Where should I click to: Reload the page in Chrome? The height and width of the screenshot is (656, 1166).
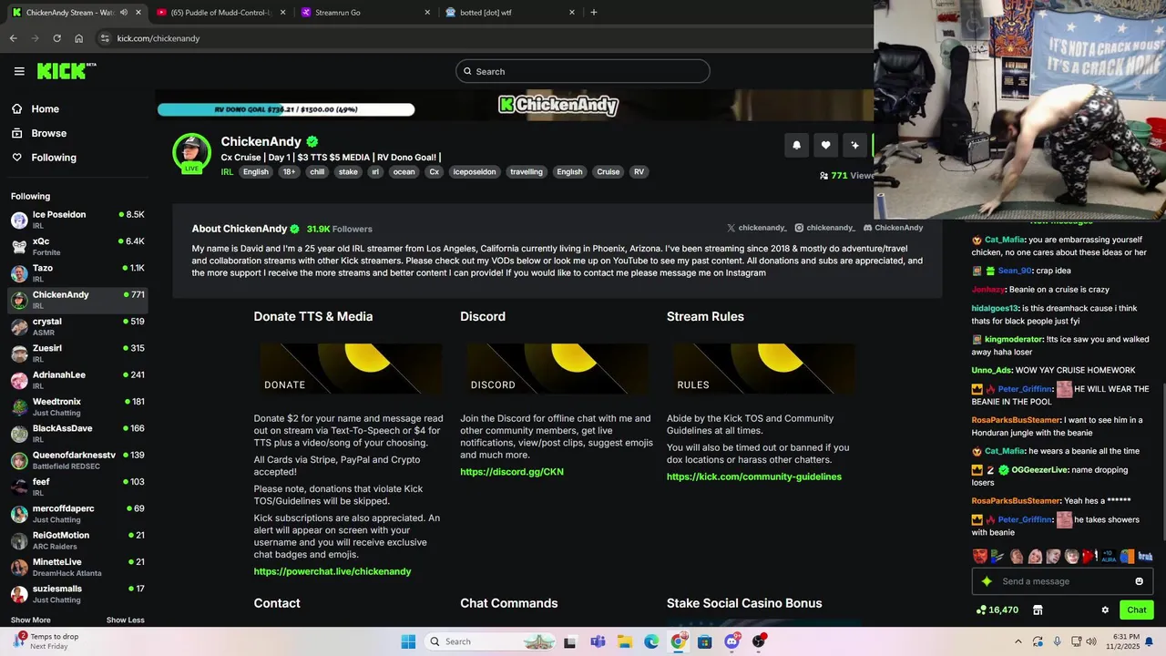coord(56,38)
